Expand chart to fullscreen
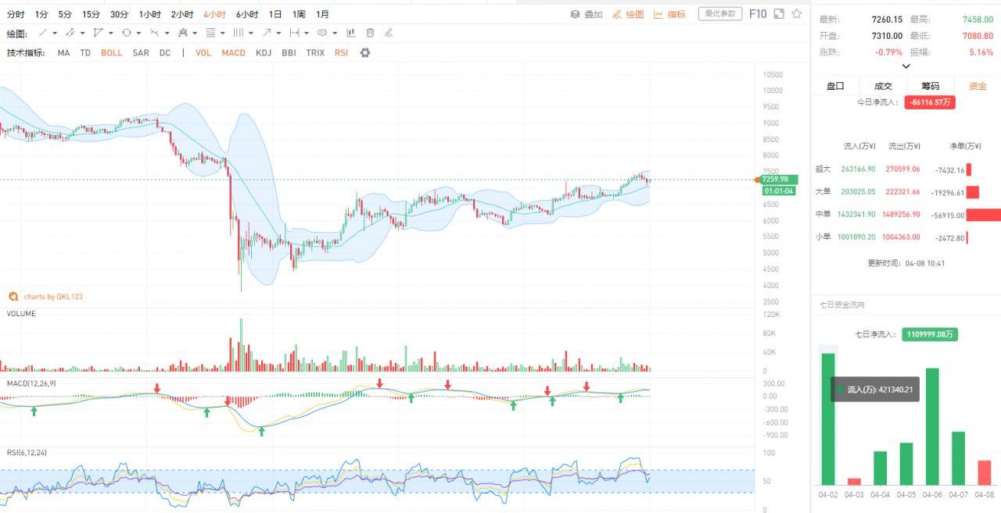Viewport: 1001px width, 513px height. point(779,14)
